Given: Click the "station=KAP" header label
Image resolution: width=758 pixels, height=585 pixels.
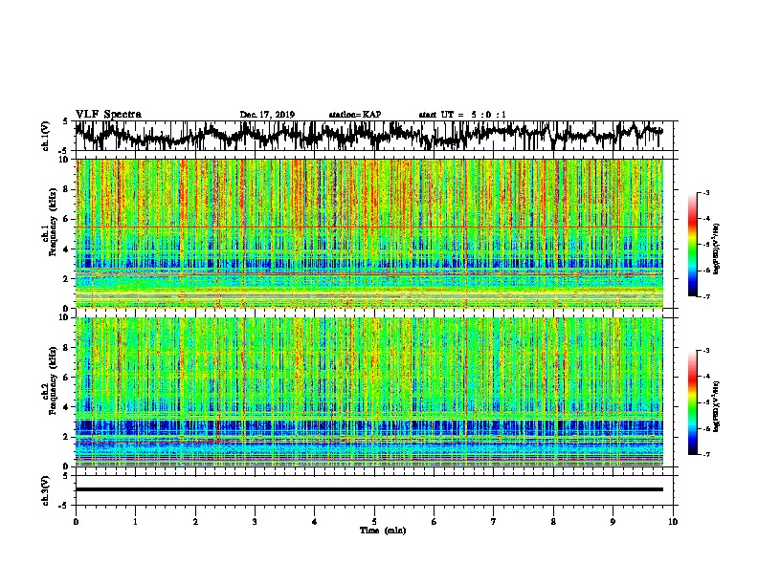Looking at the screenshot, I should coord(355,115).
